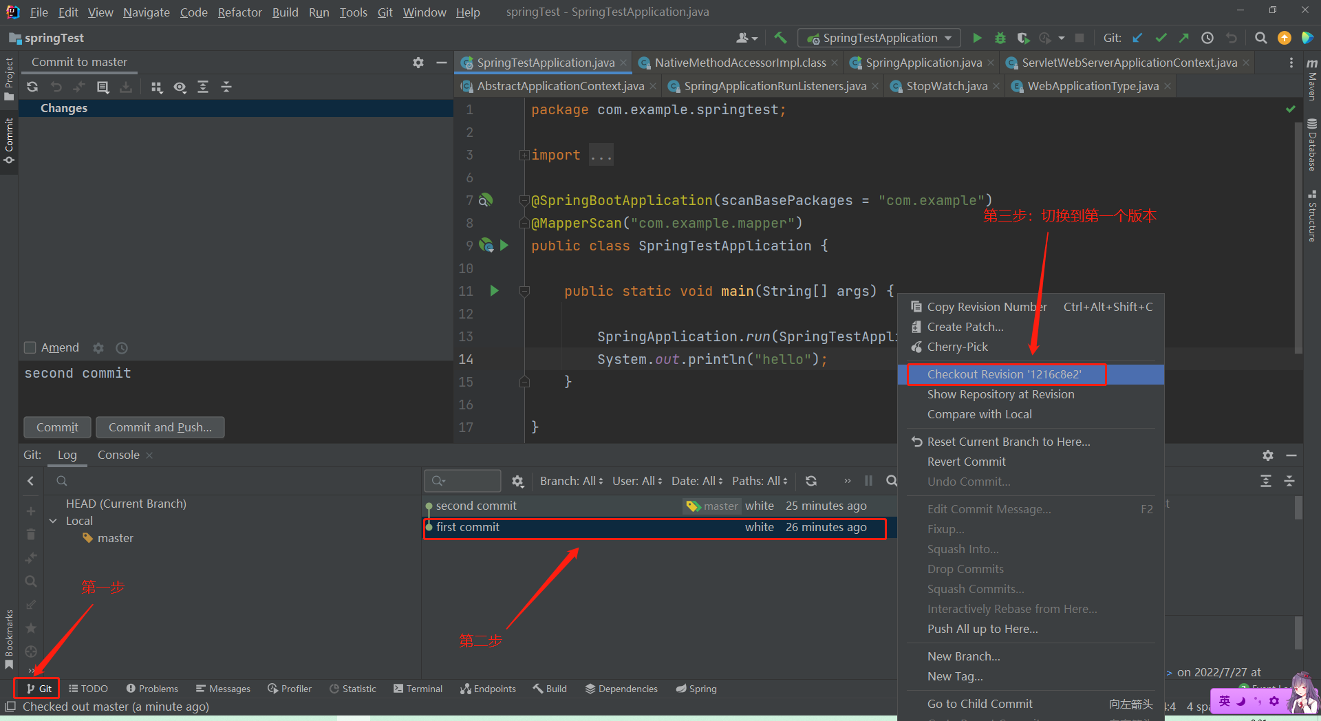Click Git Push arrow in toolbar
This screenshot has width=1321, height=721.
tap(1184, 38)
